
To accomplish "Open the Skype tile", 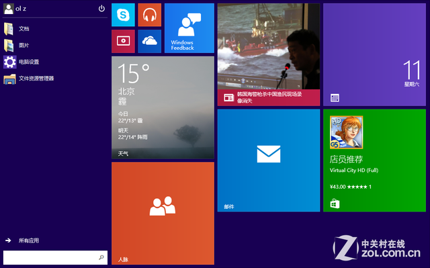I will [x=123, y=15].
